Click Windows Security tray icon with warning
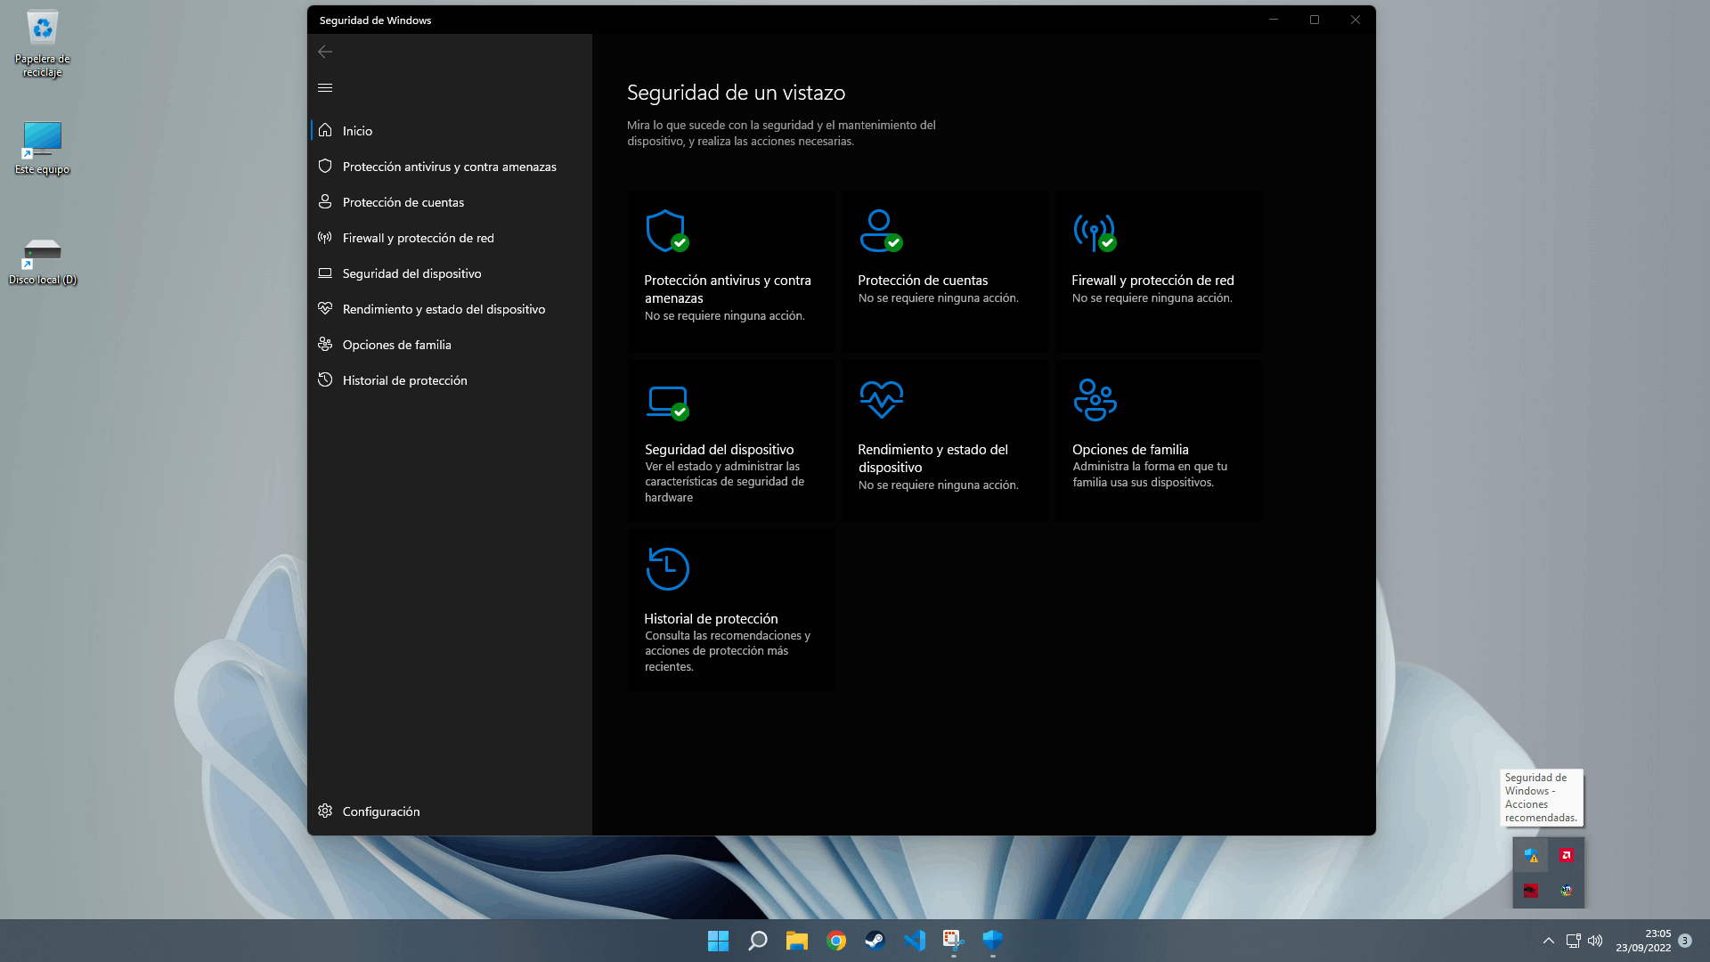Image resolution: width=1710 pixels, height=962 pixels. pyautogui.click(x=1531, y=855)
